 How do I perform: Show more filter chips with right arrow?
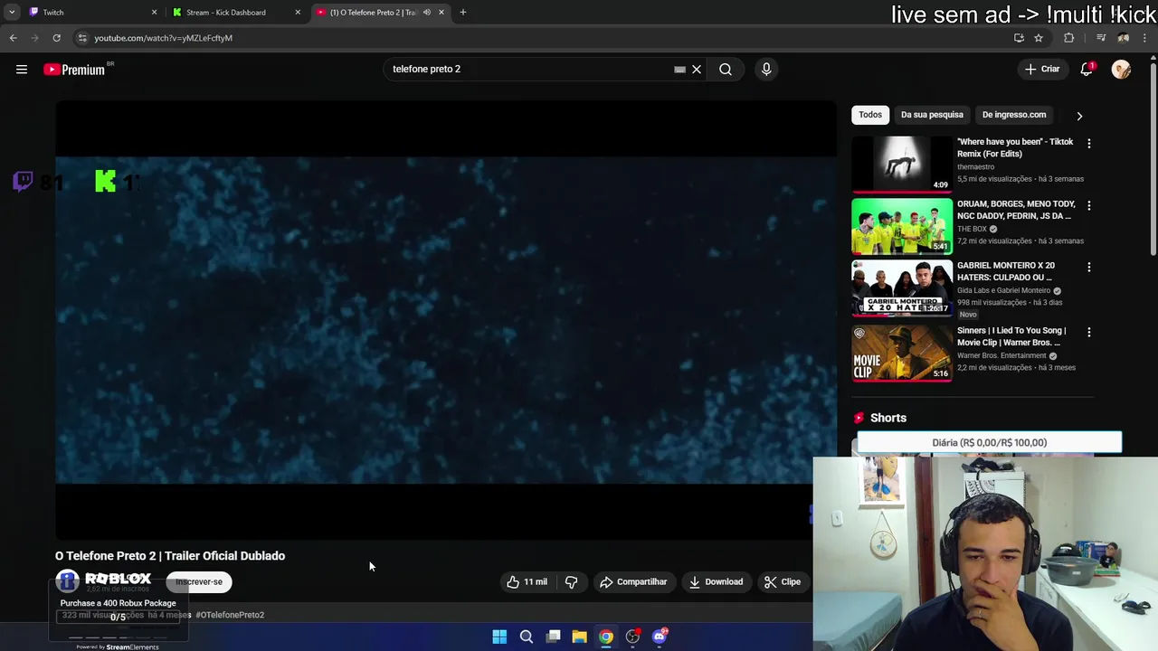point(1079,116)
